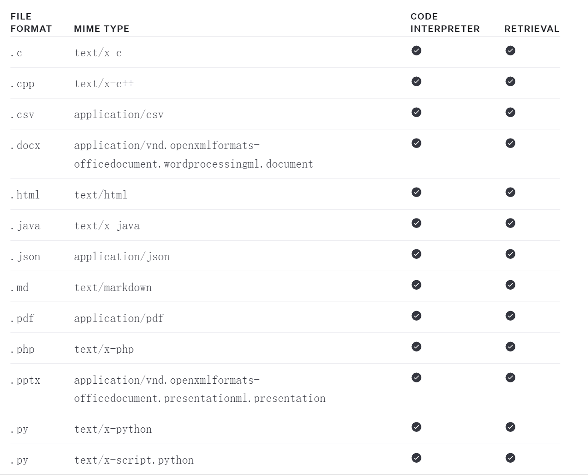
Task: Click Retrieval checkmark for text/x-python row
Action: pos(510,427)
